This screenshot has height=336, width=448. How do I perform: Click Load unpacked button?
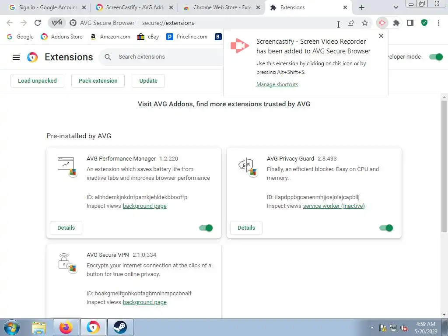tap(38, 81)
